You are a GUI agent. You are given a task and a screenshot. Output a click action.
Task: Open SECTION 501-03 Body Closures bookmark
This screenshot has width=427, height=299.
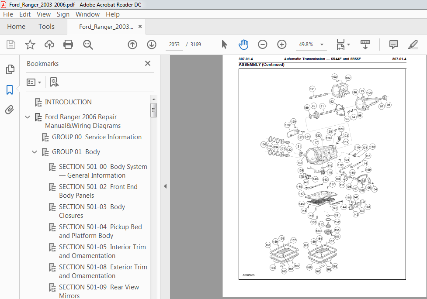92,211
